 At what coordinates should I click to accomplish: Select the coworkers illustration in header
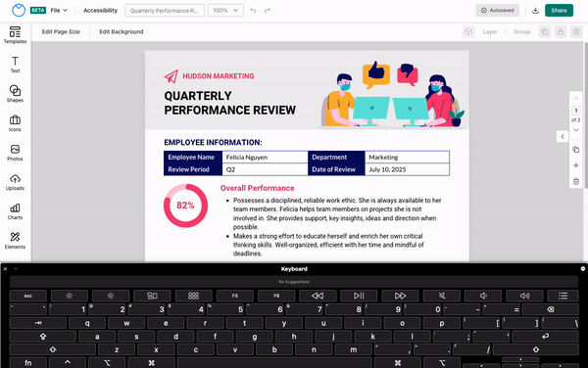(x=392, y=94)
